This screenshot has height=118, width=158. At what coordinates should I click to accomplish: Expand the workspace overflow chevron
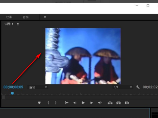point(45,17)
